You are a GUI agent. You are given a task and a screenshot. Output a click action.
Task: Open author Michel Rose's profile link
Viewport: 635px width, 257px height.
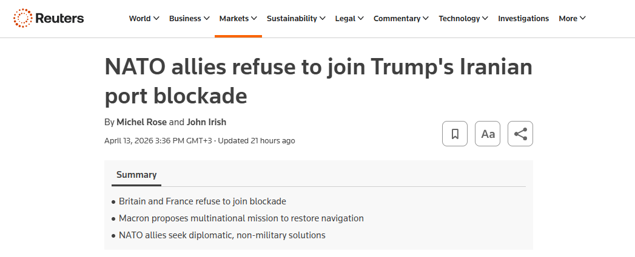[x=141, y=122]
